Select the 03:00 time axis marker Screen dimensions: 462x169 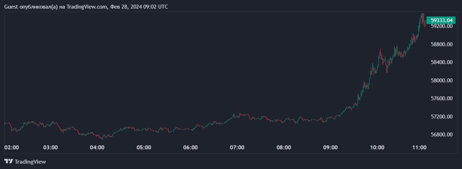[51, 147]
